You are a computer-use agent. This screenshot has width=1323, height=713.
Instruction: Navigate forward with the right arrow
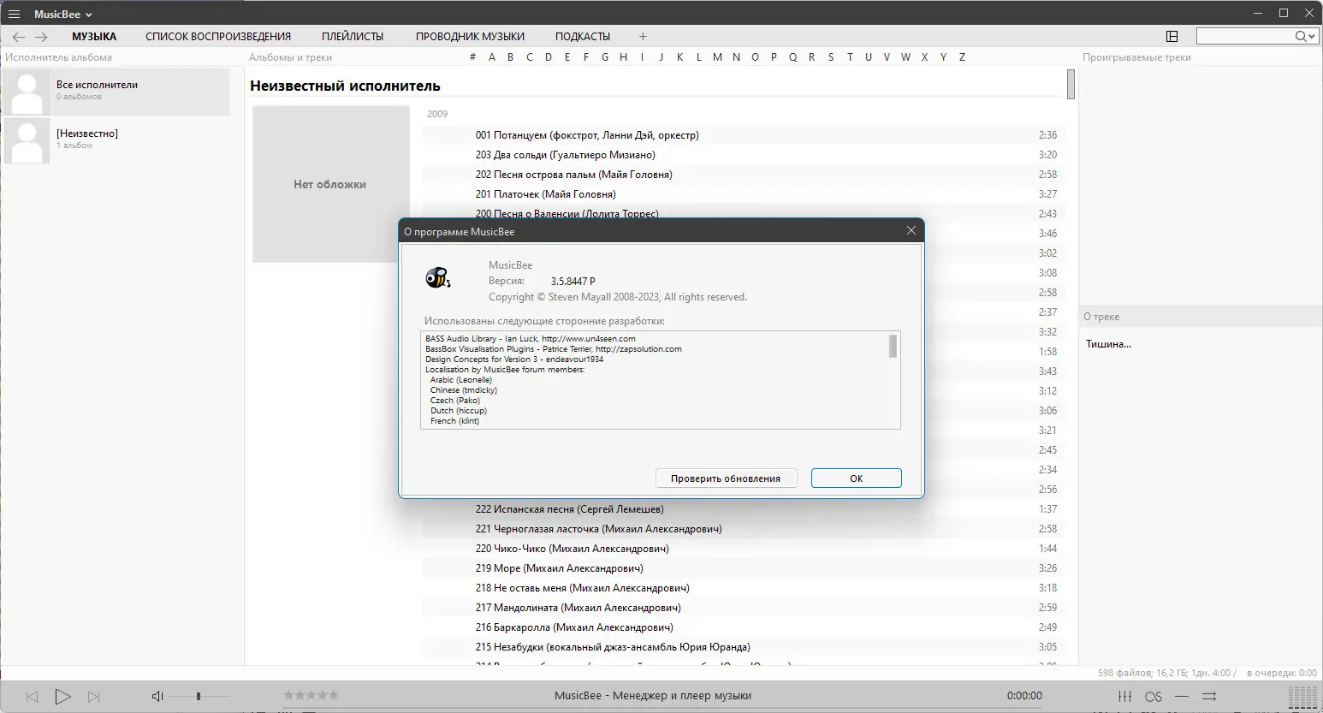coord(41,37)
